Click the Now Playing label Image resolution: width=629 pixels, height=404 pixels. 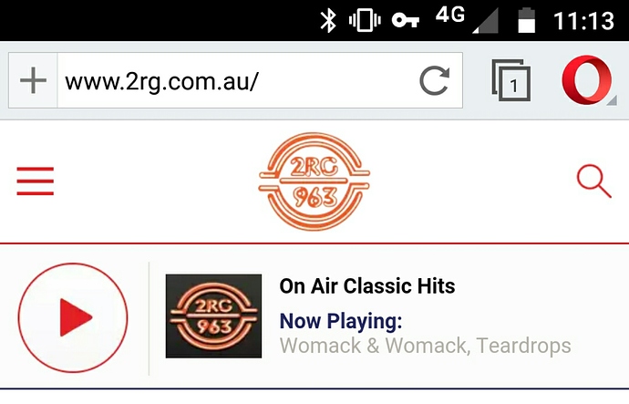coord(341,321)
